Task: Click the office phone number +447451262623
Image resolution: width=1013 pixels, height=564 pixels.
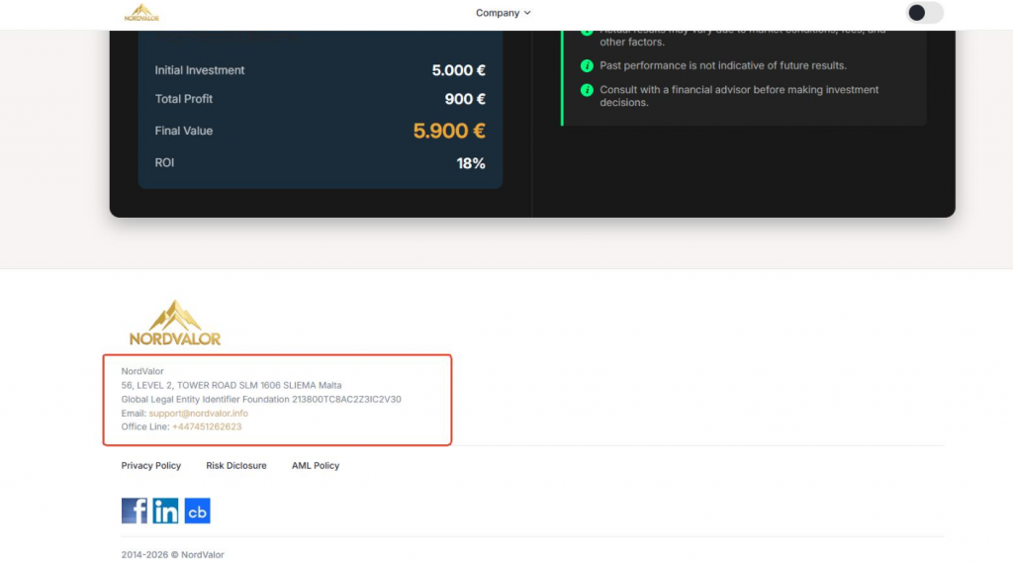Action: tap(207, 426)
